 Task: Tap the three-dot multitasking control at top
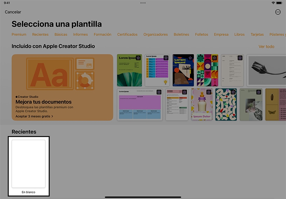point(143,3)
